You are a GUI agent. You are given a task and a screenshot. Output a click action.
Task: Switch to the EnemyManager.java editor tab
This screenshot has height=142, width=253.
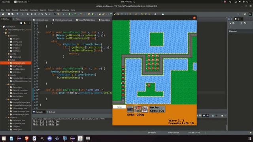click(62, 20)
